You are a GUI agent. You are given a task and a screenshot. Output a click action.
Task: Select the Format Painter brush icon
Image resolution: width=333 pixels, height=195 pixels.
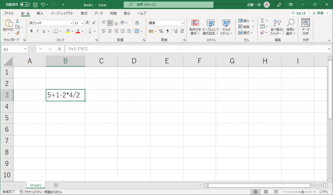[x=18, y=33]
